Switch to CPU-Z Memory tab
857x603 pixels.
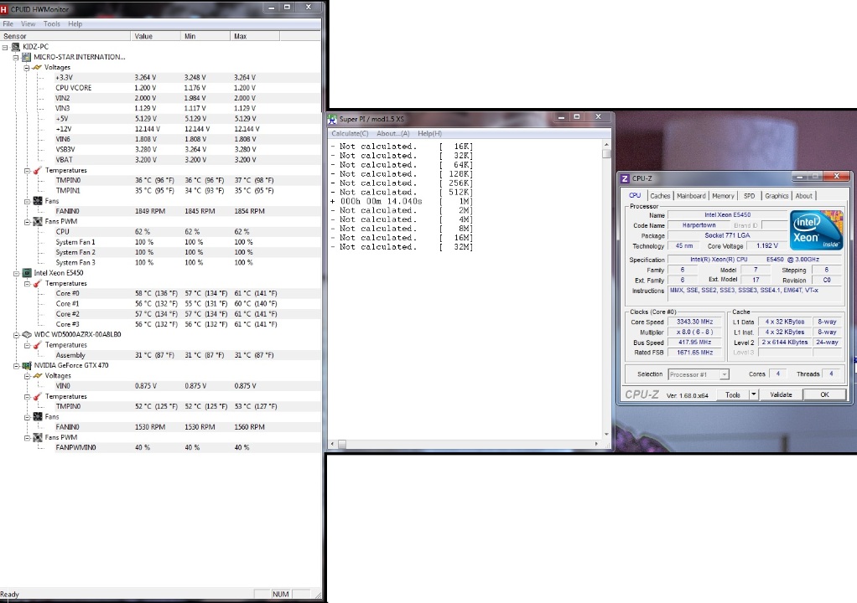coord(723,196)
